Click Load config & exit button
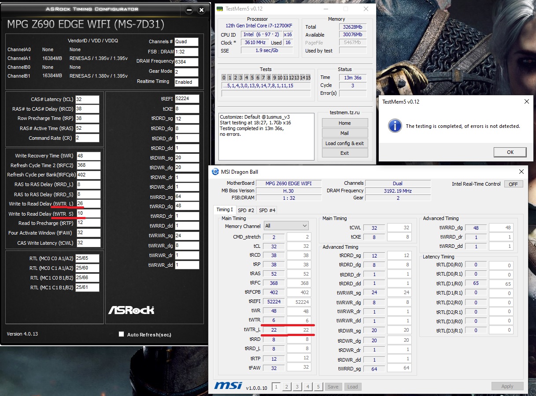The image size is (536, 396). coord(344,143)
